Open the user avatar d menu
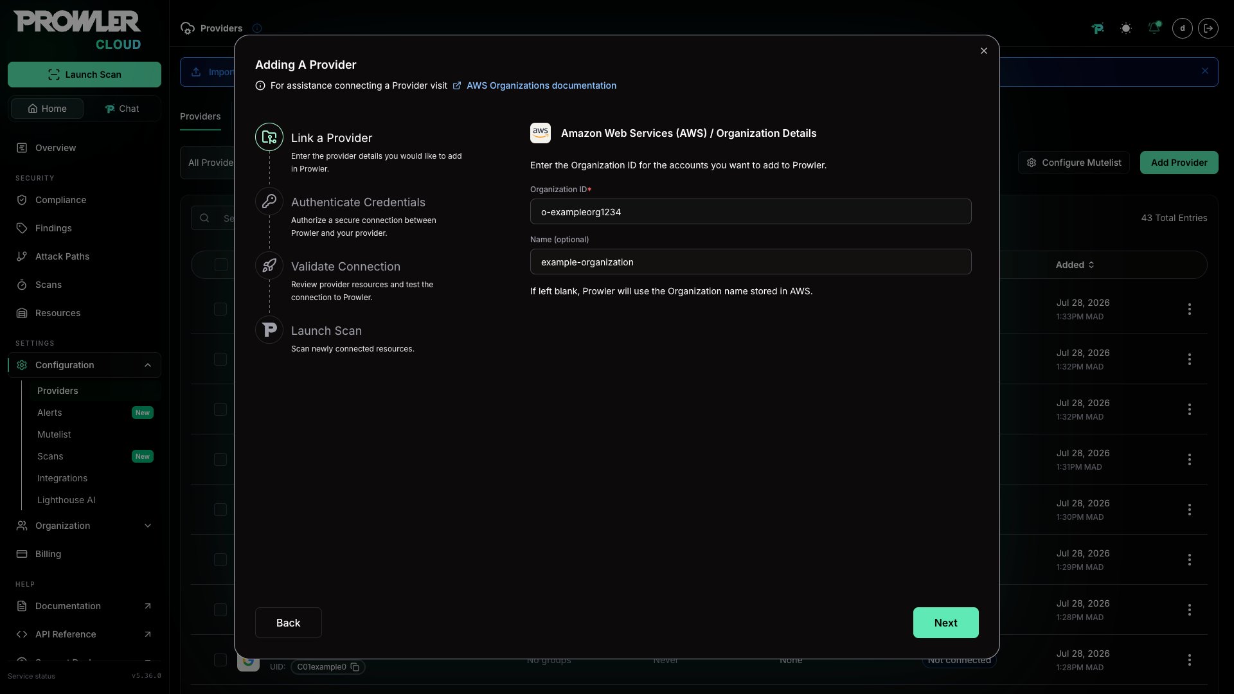Viewport: 1234px width, 694px height. [1183, 28]
